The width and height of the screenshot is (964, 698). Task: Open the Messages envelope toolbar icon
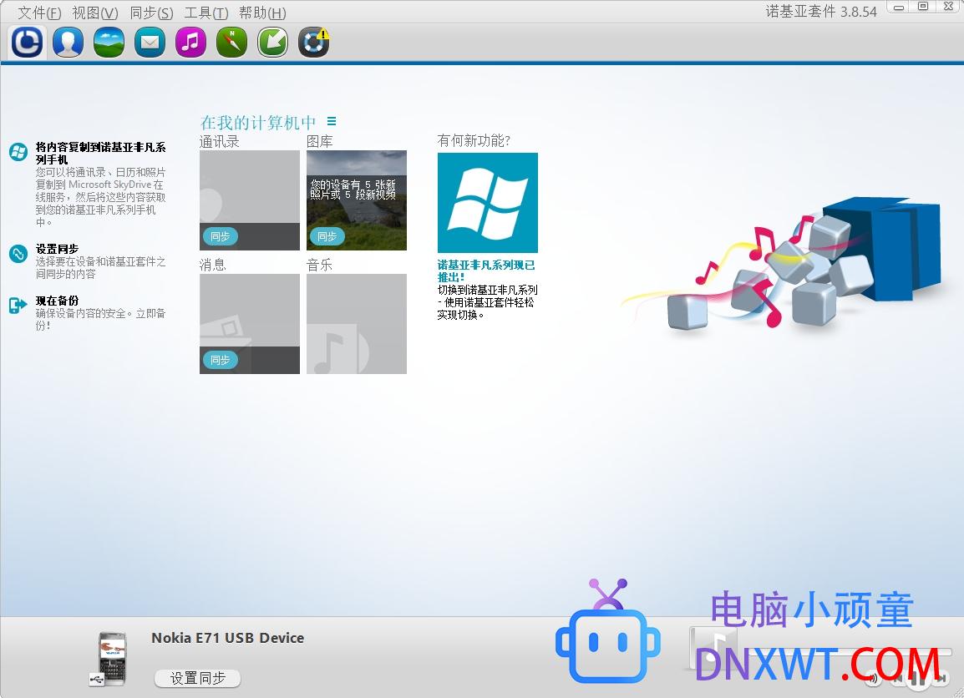[150, 42]
